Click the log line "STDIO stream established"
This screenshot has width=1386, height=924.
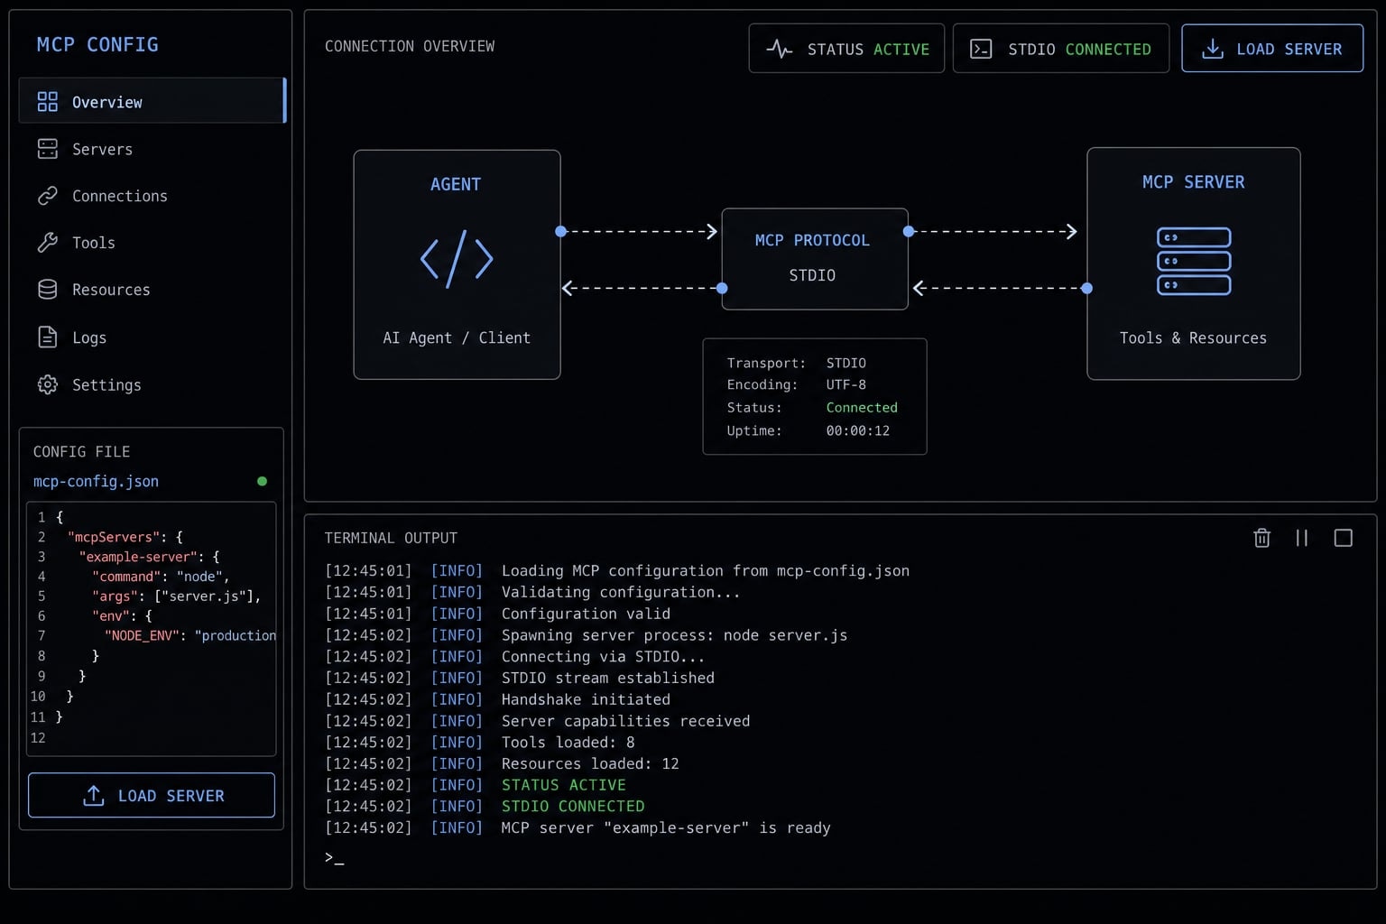520,678
